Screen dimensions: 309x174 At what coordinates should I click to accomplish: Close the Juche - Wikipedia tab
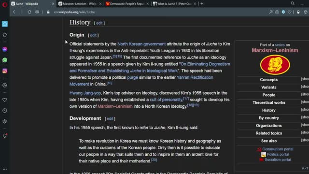pos(53,4)
